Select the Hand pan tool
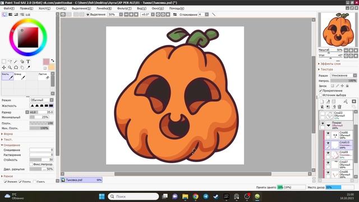 coord(22,67)
